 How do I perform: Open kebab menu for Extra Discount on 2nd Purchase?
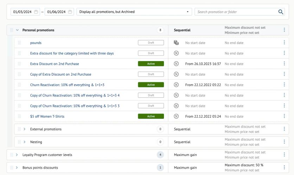[x=284, y=64]
